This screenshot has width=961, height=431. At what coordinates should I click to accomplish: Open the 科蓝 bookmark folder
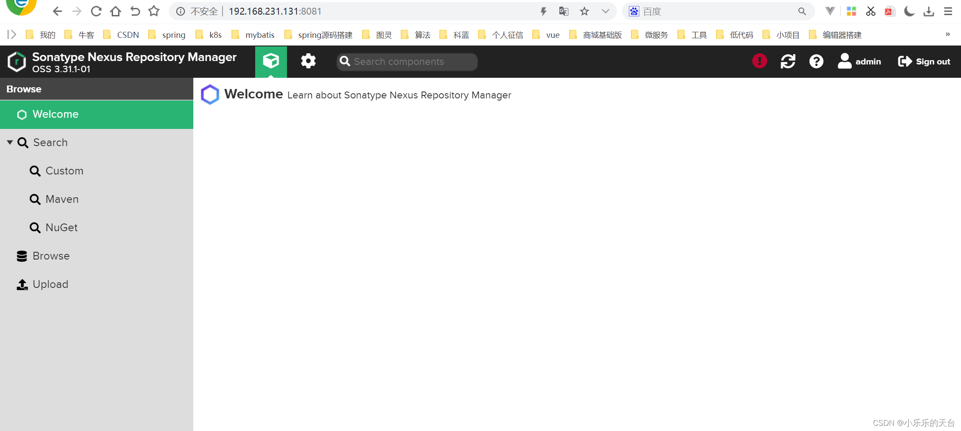click(x=455, y=35)
